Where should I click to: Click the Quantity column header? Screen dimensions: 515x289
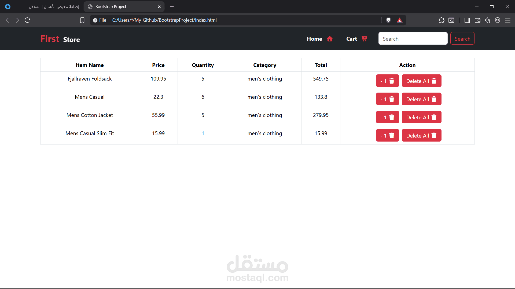203,65
